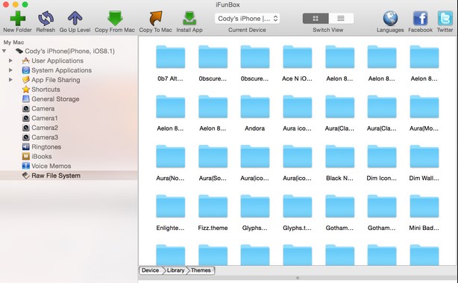The image size is (458, 283).
Task: Click the My Mac heading
Action: 13,43
